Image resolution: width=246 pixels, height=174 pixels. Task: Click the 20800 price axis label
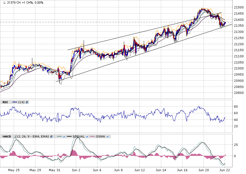coord(239,93)
